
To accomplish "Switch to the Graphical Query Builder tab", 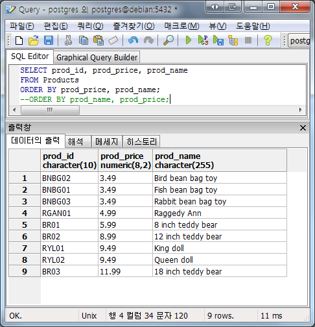I will [x=97, y=58].
